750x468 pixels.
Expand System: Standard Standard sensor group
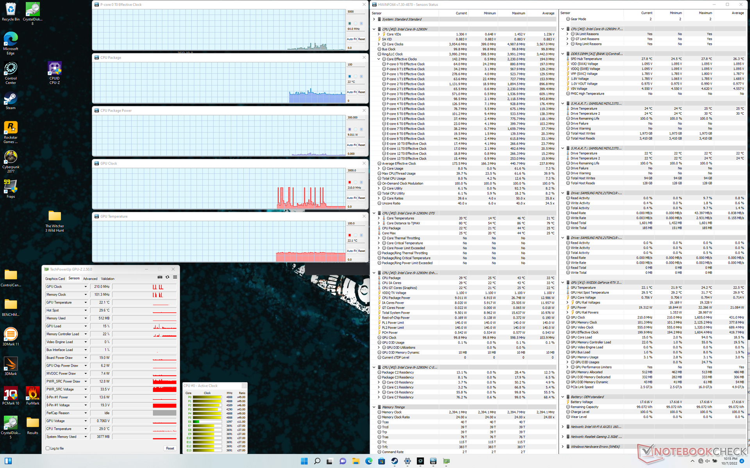tap(374, 19)
